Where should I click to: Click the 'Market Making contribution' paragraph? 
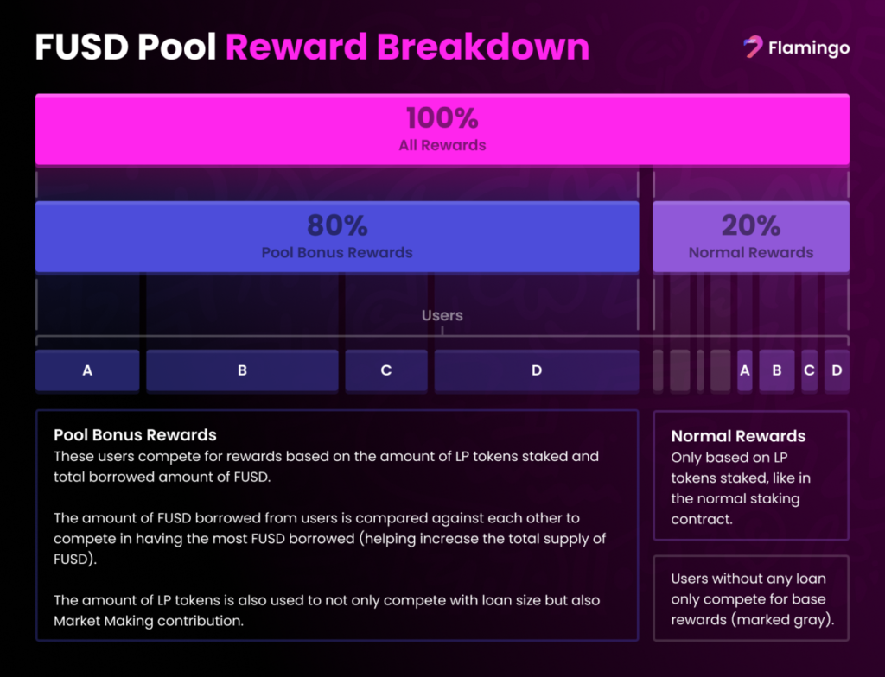[x=327, y=609]
